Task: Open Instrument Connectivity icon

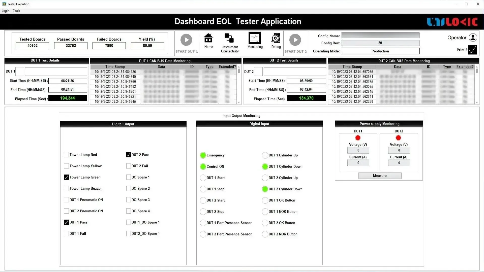Action: tap(229, 38)
